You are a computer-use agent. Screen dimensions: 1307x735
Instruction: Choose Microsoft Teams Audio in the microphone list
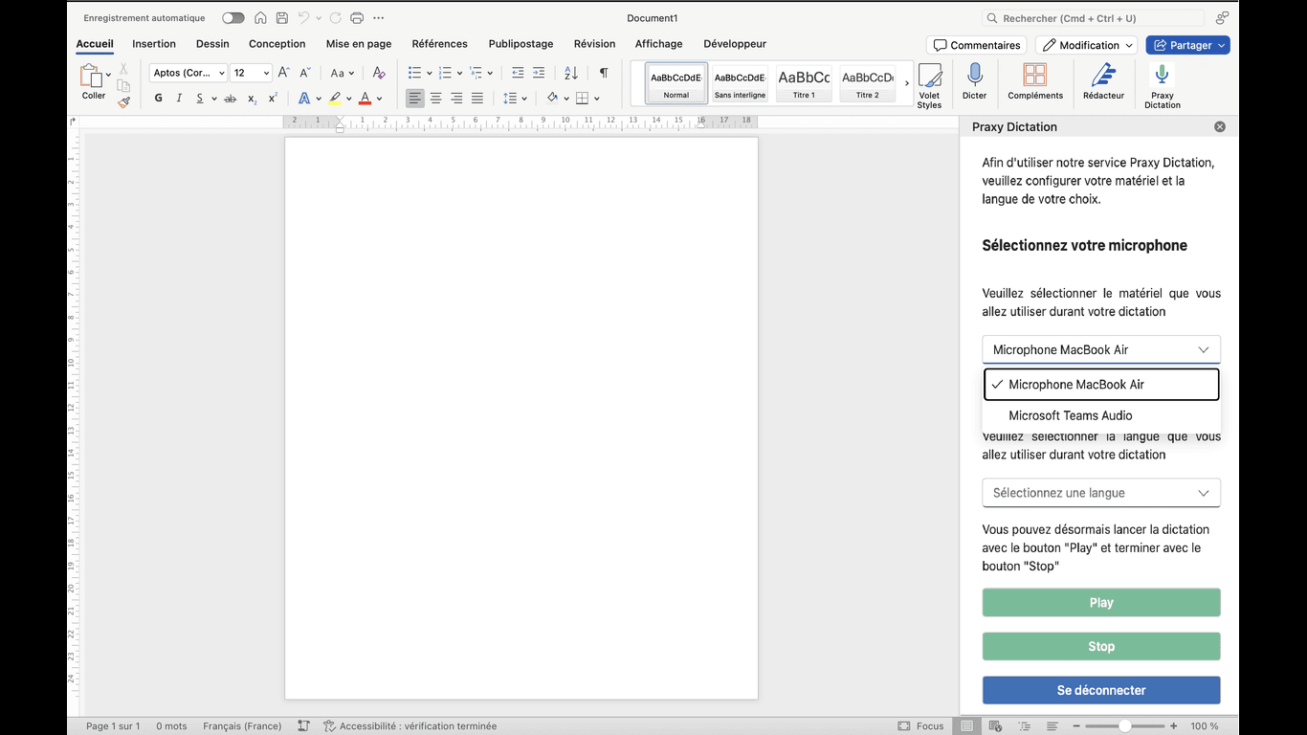(x=1101, y=415)
